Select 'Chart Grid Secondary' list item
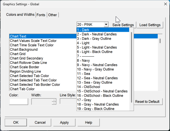170x131 pixels. click(26, 58)
